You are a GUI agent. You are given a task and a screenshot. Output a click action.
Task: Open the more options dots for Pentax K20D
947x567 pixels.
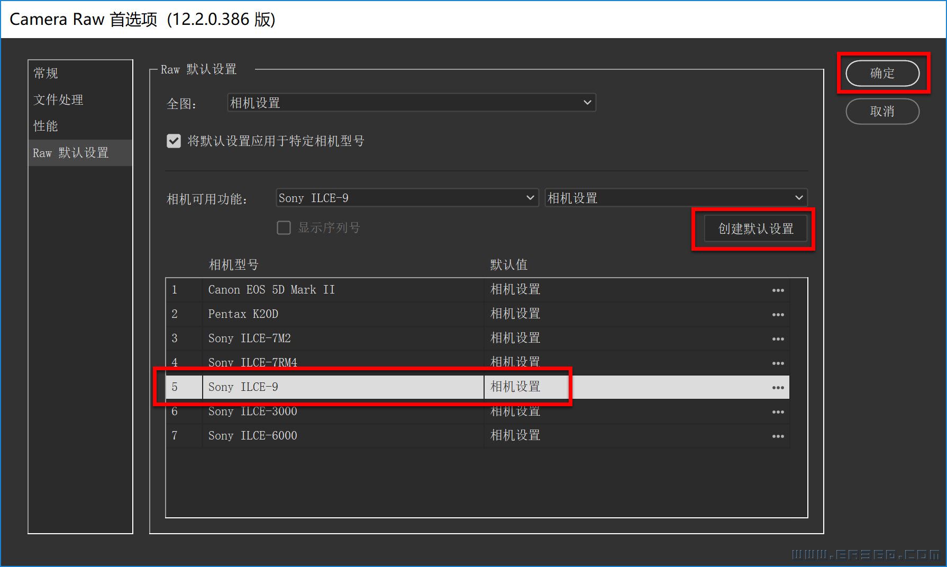point(778,314)
